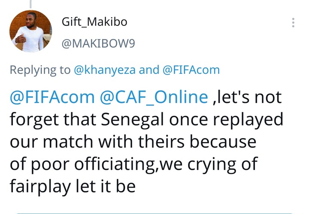This screenshot has width=309, height=214.
Task: Click the word "and" between the reply handles
Action: 149,70
